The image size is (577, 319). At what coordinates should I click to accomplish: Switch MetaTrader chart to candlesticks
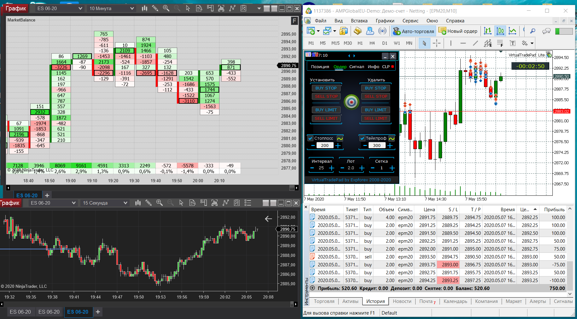coord(500,31)
